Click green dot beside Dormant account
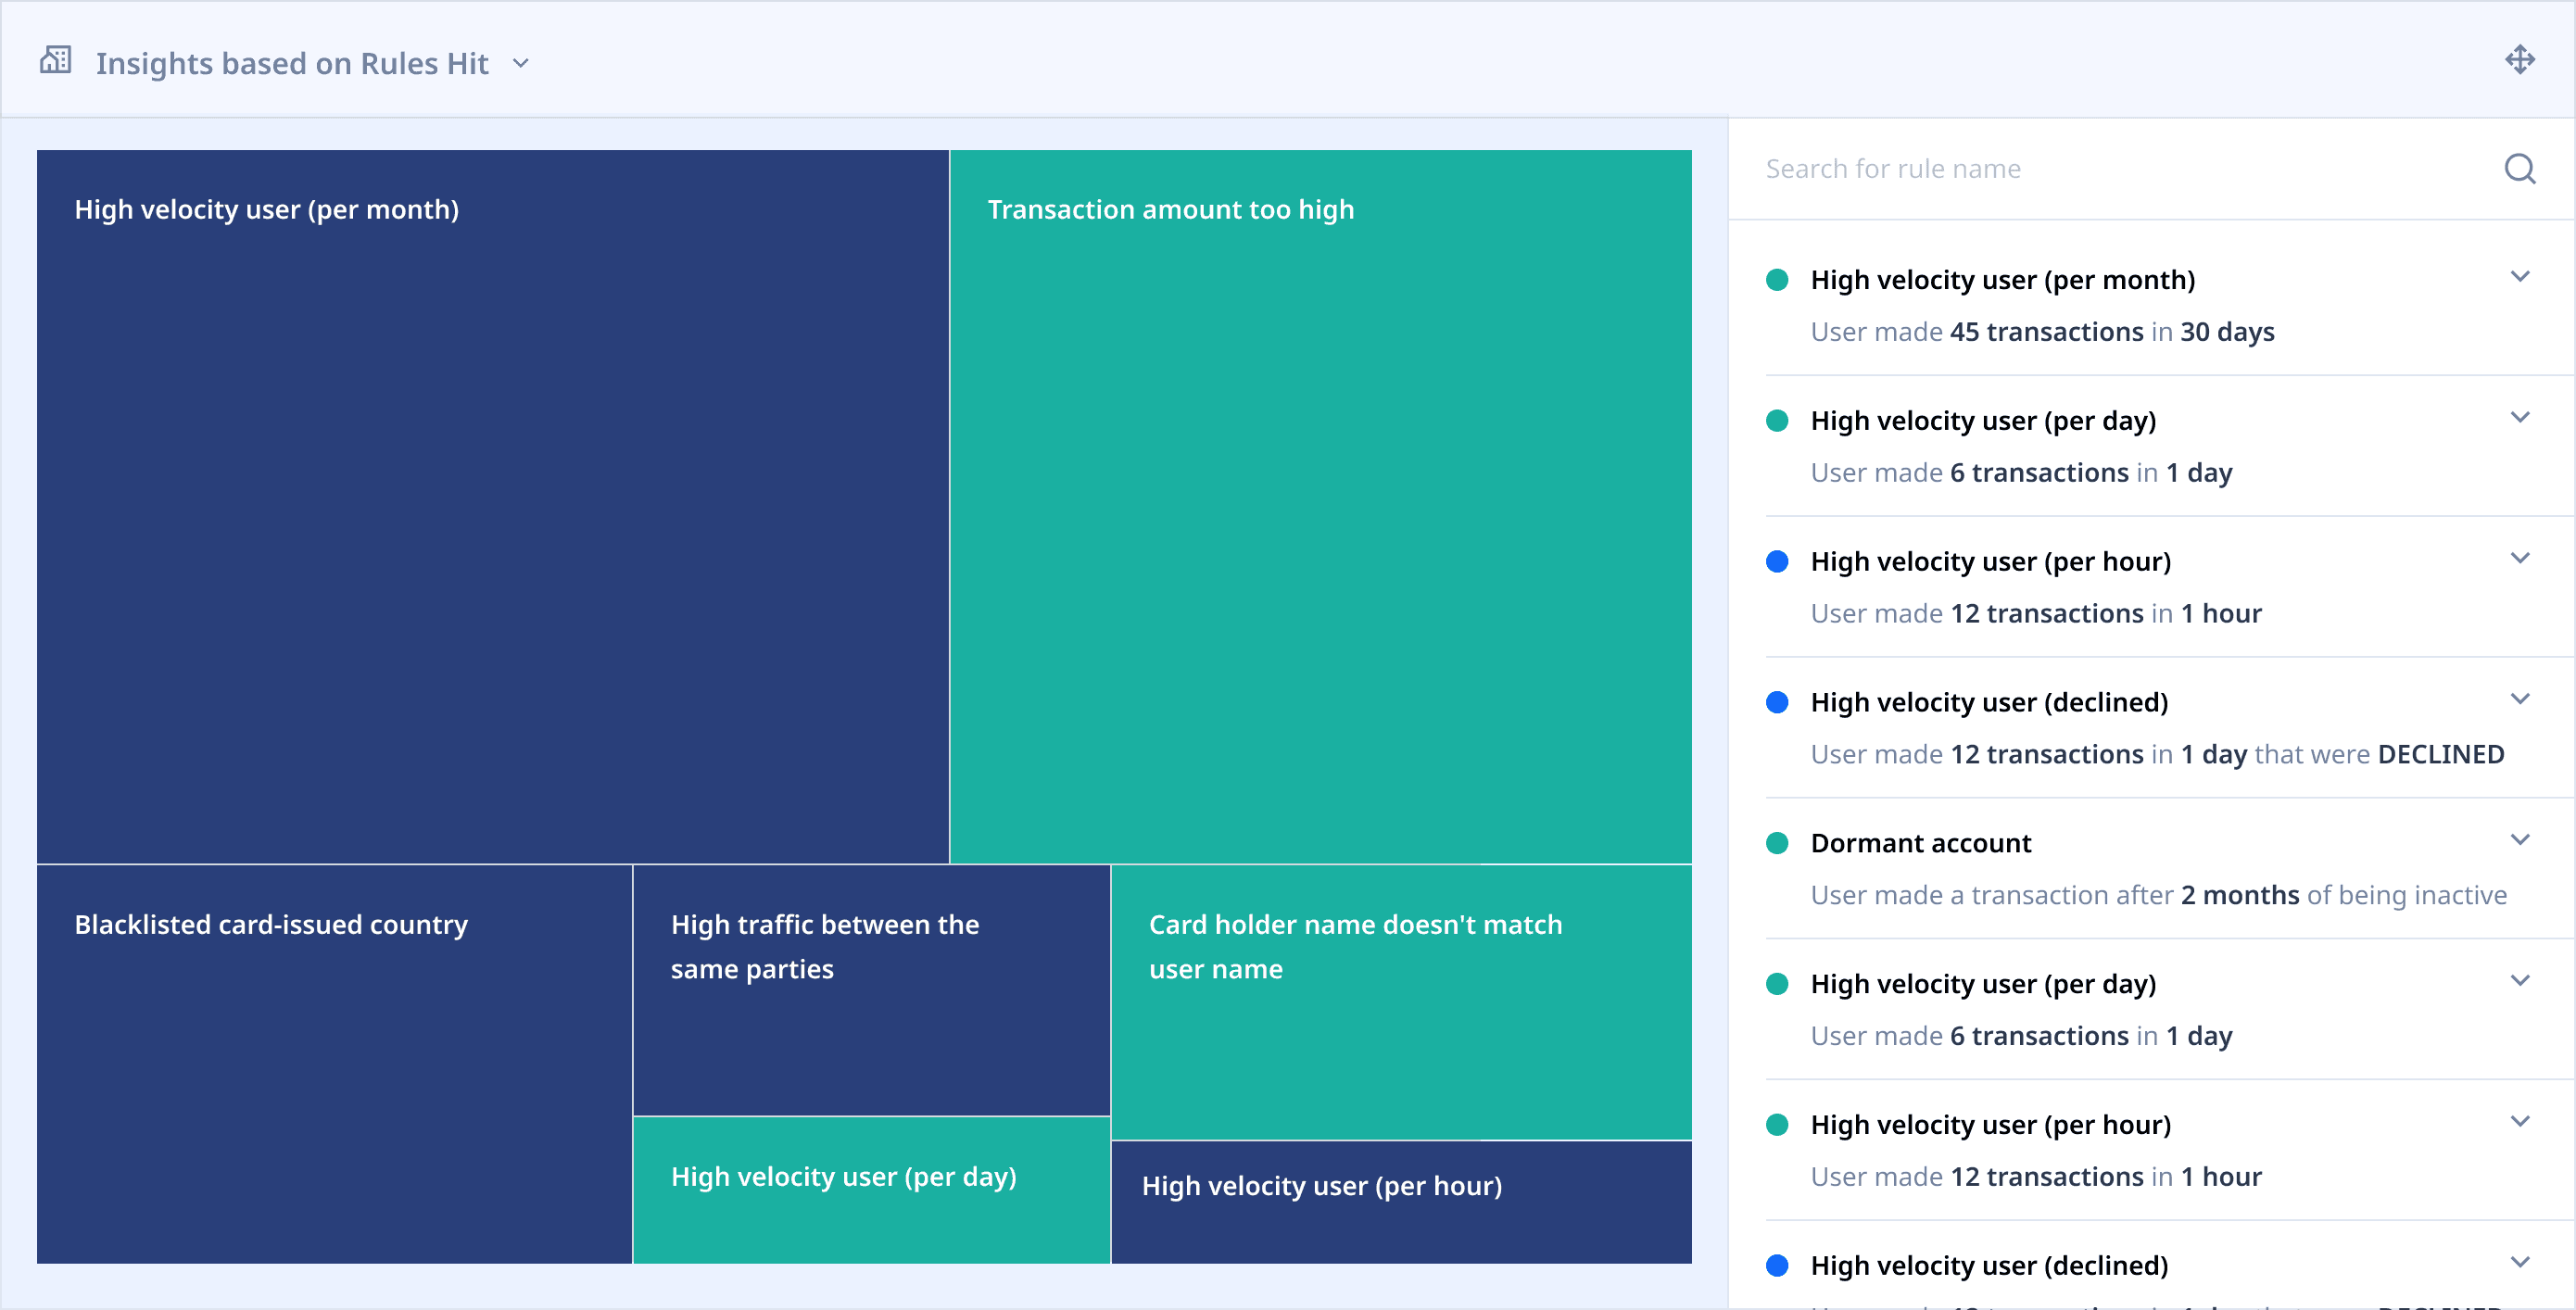 pos(1777,843)
